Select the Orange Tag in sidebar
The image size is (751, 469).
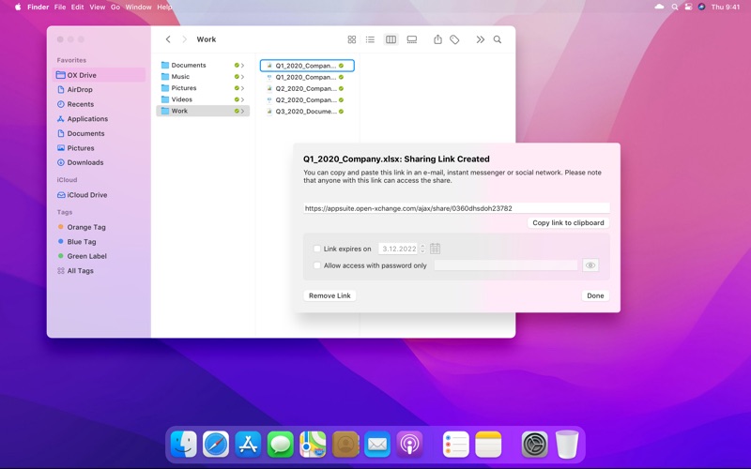pyautogui.click(x=85, y=227)
